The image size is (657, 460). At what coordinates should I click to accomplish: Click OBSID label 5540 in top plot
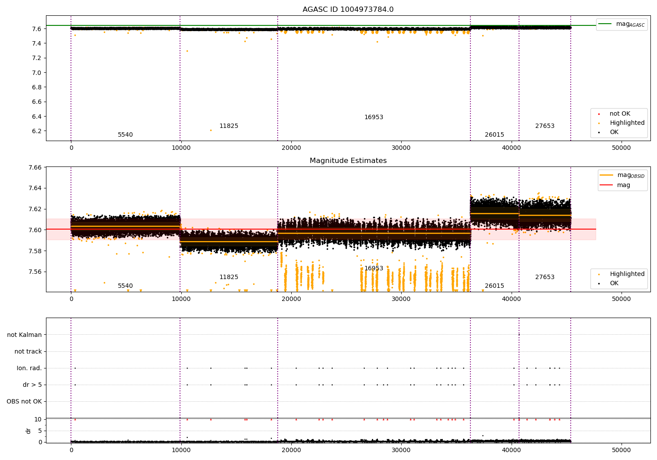tap(125, 135)
